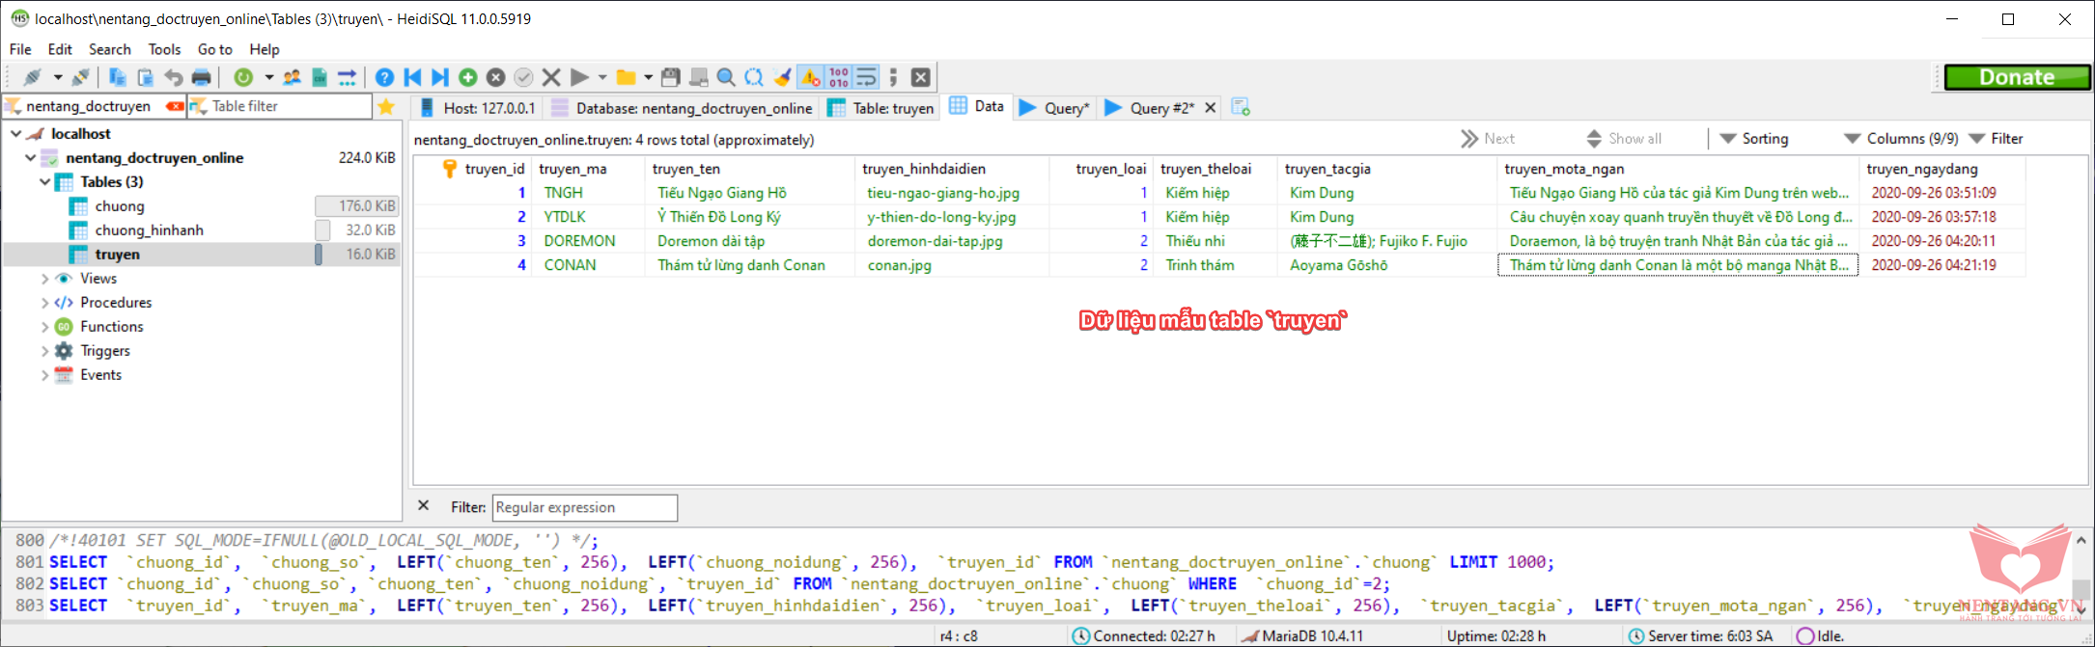Image resolution: width=2095 pixels, height=647 pixels.
Task: Click the green Donate button
Action: pos(2016,77)
